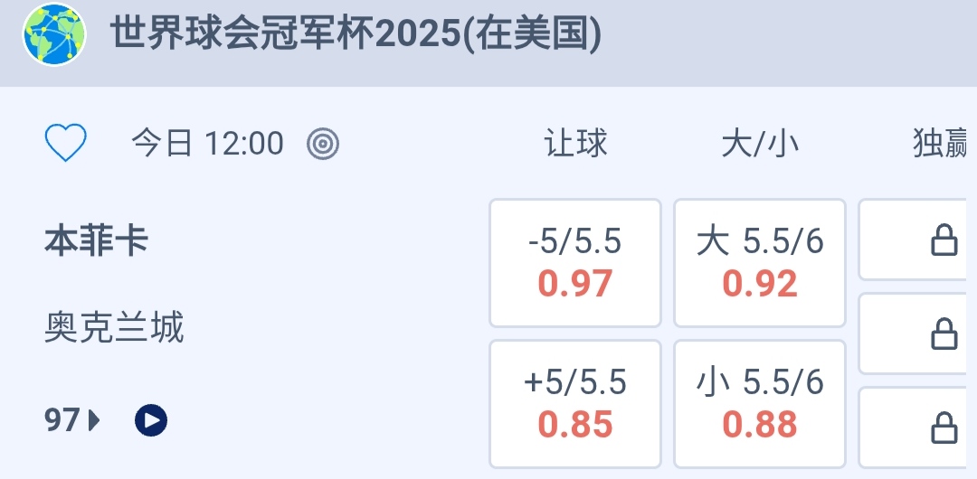Open the 奥克兰城 team name

click(114, 327)
